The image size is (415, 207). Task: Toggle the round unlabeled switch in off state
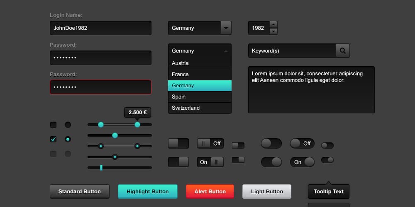click(x=271, y=143)
